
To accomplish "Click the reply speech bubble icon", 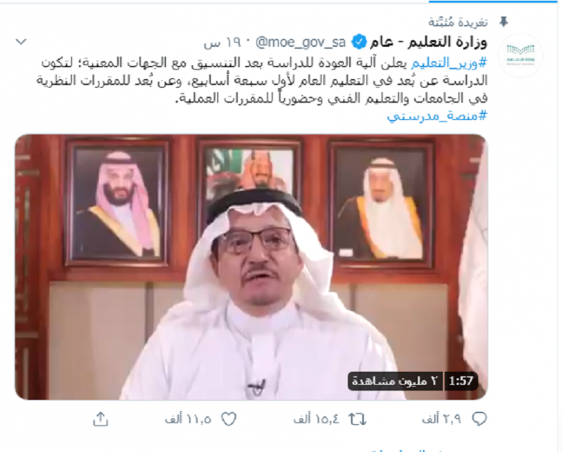I will (x=479, y=418).
